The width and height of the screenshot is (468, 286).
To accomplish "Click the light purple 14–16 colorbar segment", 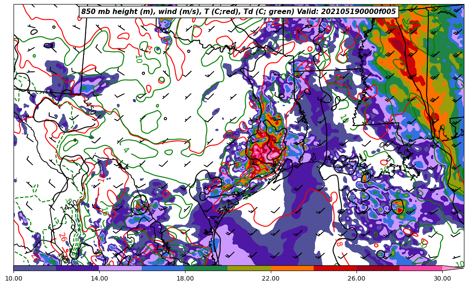I will tap(120, 268).
